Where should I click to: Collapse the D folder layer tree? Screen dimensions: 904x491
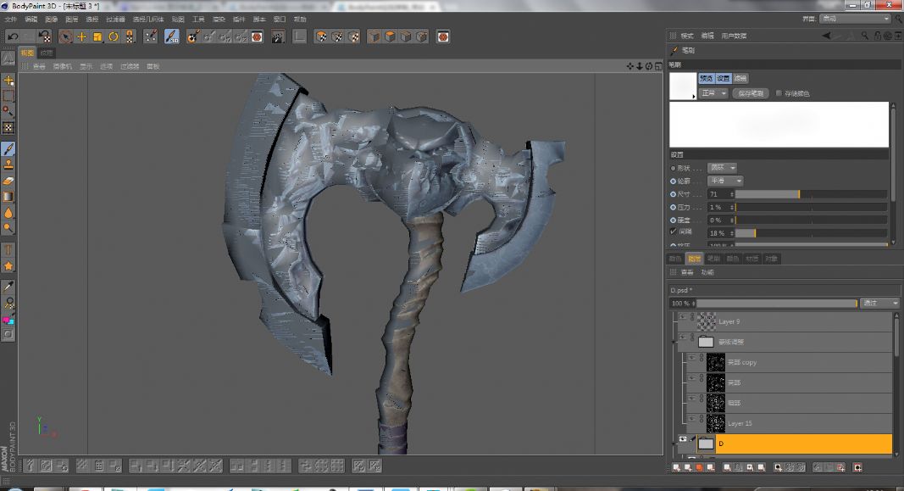[x=674, y=444]
